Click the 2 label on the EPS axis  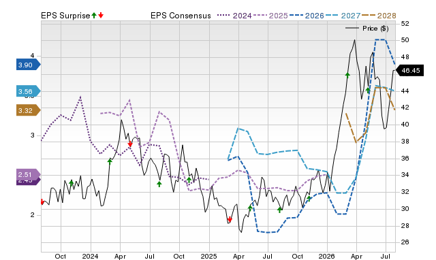(33, 215)
